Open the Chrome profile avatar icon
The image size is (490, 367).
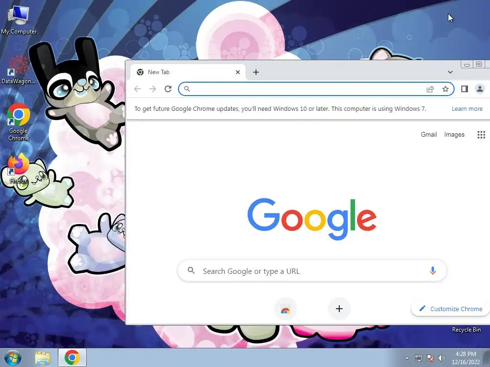coord(479,89)
